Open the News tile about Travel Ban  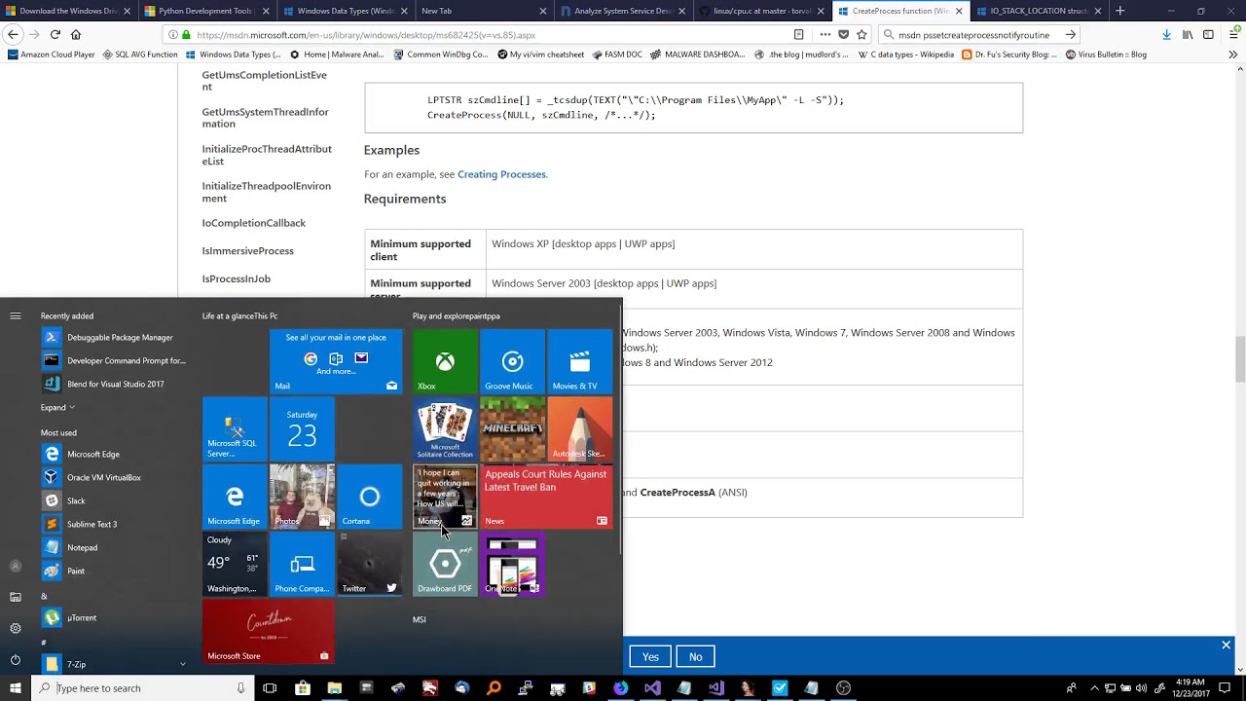click(546, 496)
